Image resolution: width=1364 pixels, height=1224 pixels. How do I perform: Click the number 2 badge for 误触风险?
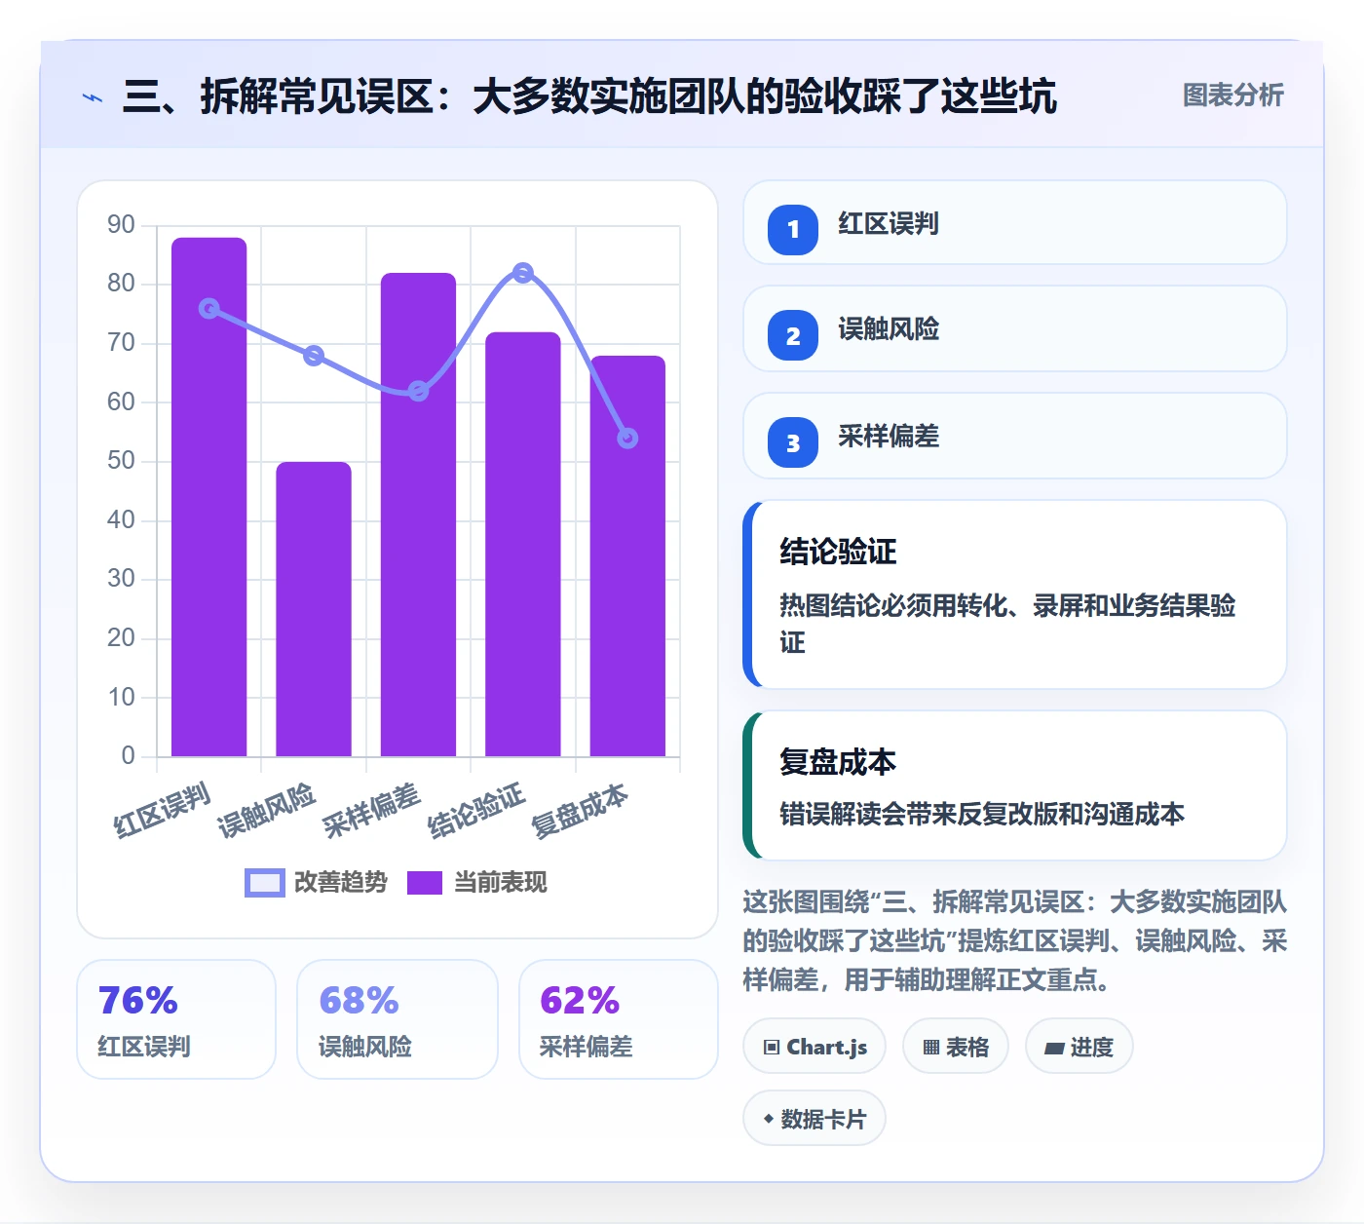pyautogui.click(x=793, y=336)
